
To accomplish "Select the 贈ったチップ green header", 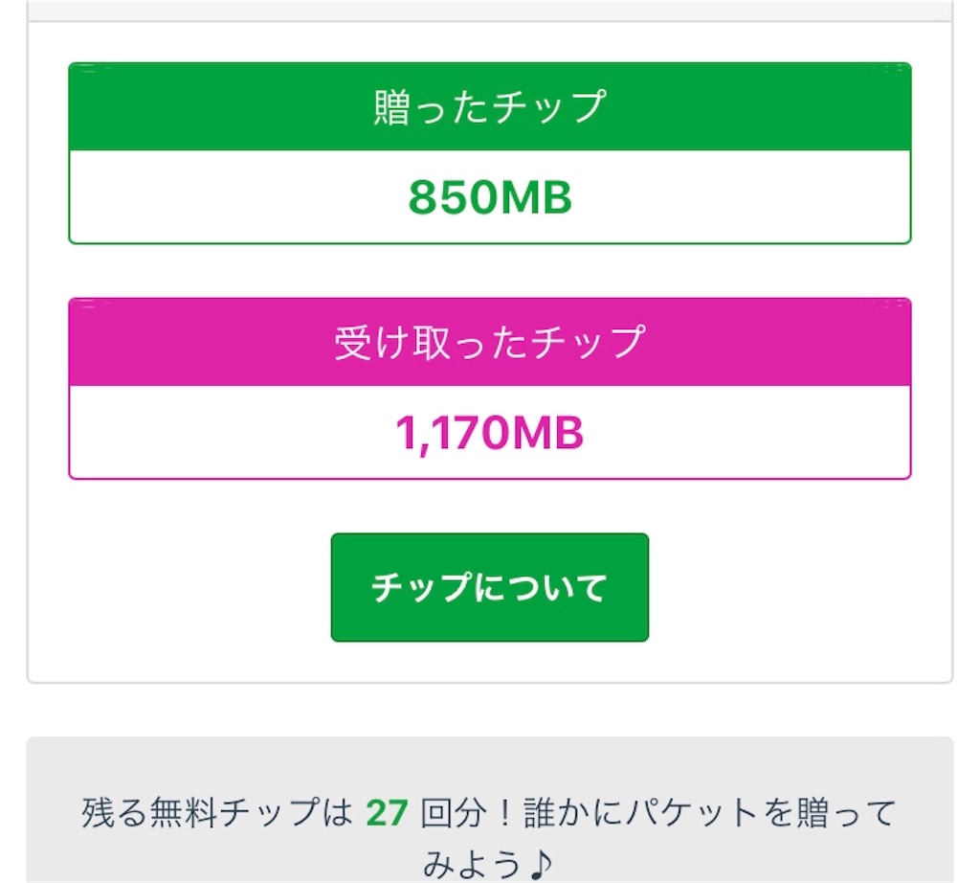I will 489,105.
